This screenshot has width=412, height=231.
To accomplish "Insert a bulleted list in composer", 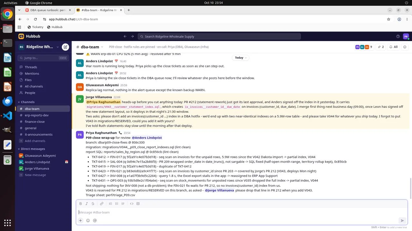I will pos(117,204).
